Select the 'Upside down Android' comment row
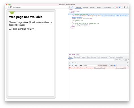The height and width of the screenshot is (108, 134). pyautogui.click(x=98, y=14)
